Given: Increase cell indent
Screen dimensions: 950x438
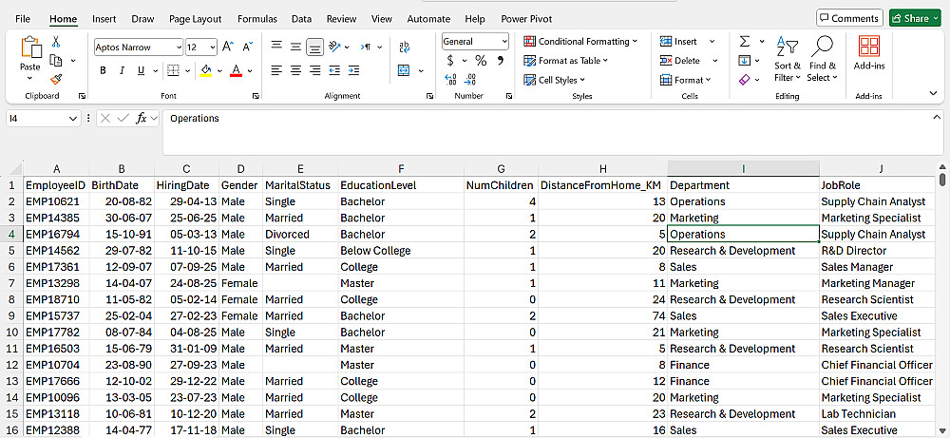Looking at the screenshot, I should (353, 71).
